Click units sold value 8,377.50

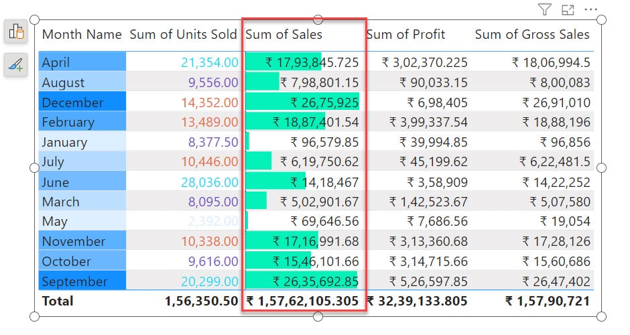pos(213,142)
